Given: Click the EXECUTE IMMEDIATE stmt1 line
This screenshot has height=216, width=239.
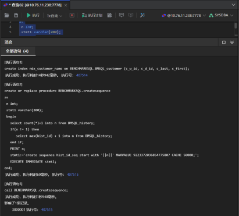Looking at the screenshot, I should point(33,161).
